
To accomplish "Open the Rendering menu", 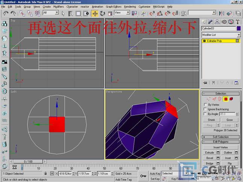I will coord(130,7).
